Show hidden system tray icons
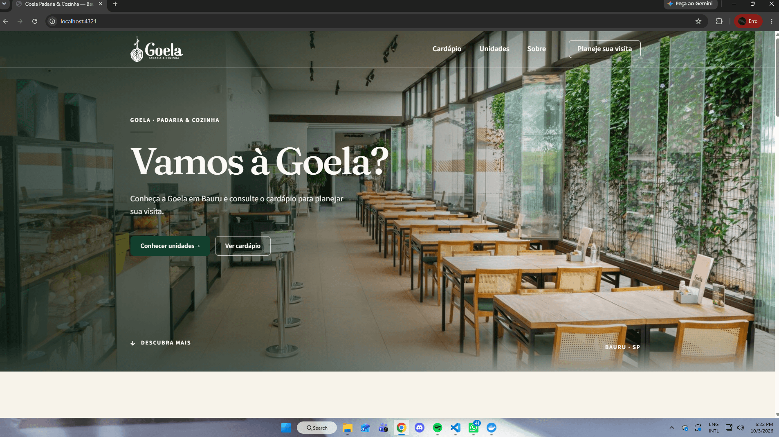 click(671, 428)
